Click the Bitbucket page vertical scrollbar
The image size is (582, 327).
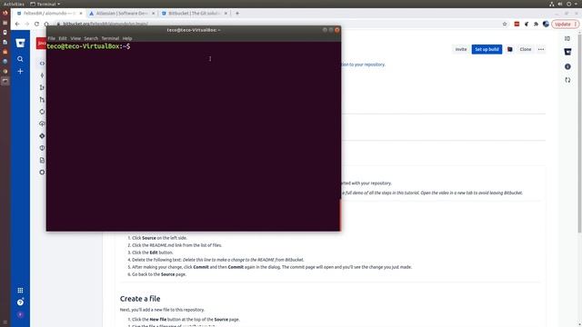pyautogui.click(x=579, y=134)
